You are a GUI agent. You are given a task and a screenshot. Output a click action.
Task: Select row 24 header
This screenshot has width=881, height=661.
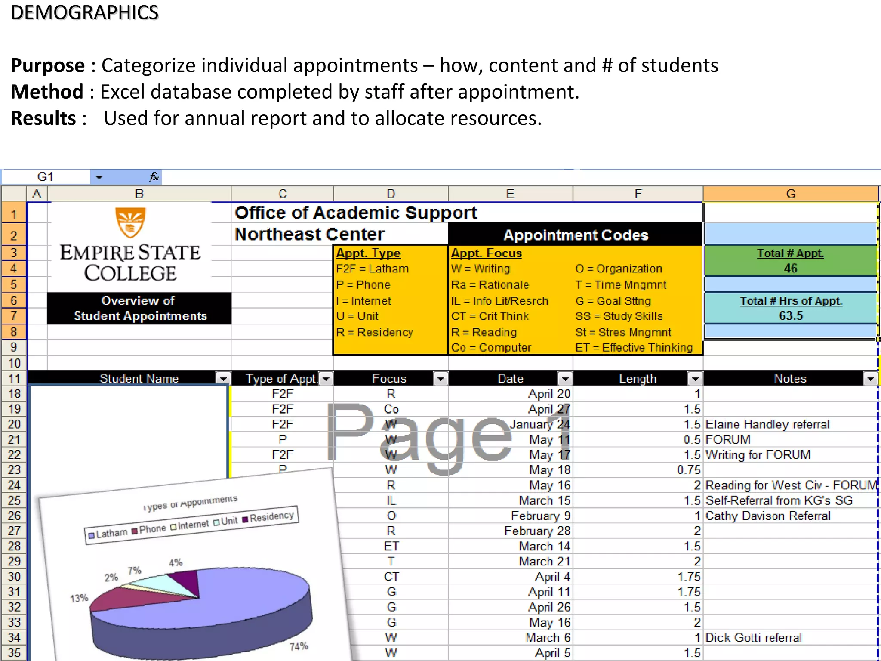click(14, 485)
